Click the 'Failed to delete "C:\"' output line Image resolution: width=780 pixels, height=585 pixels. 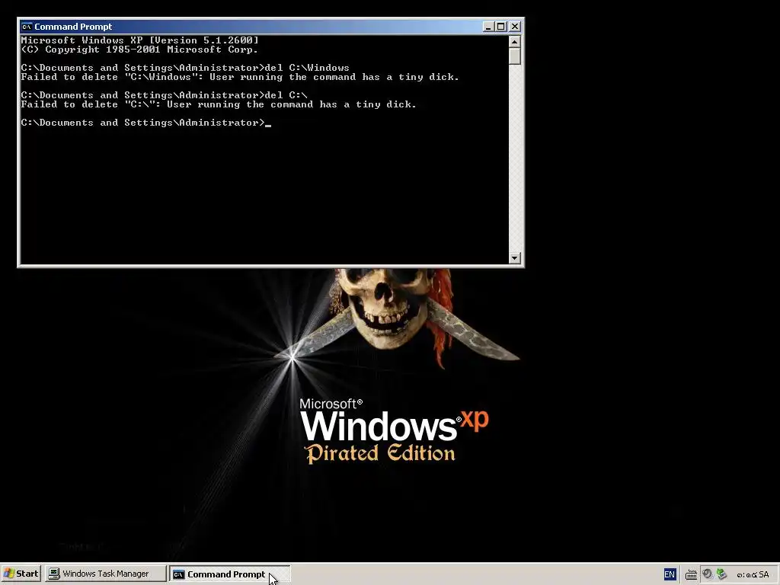219,104
